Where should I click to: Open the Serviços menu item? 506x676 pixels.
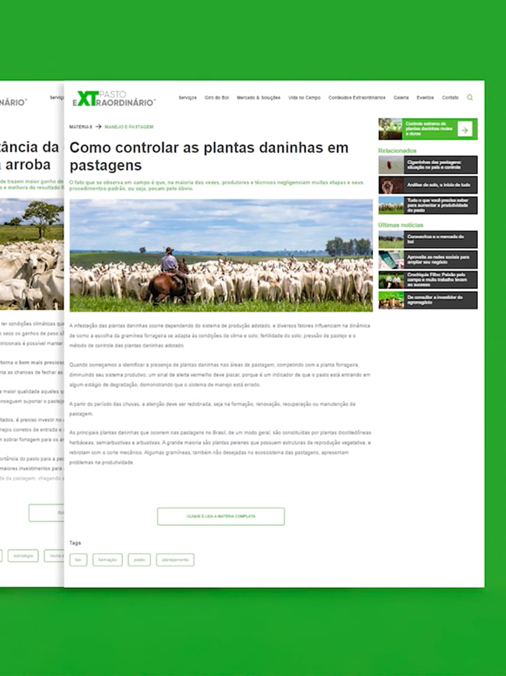click(187, 98)
